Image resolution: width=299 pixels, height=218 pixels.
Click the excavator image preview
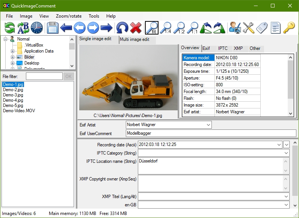pyautogui.click(x=128, y=78)
